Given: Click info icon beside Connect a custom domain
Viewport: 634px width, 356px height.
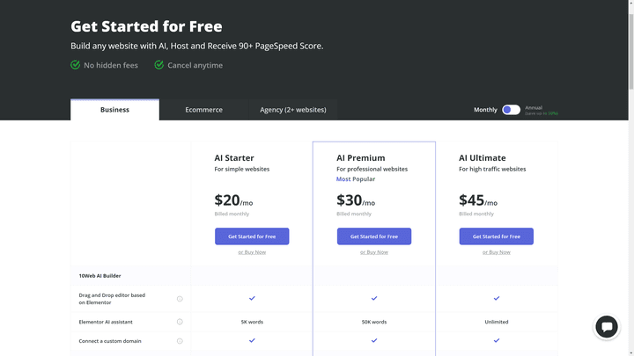Looking at the screenshot, I should (x=180, y=341).
